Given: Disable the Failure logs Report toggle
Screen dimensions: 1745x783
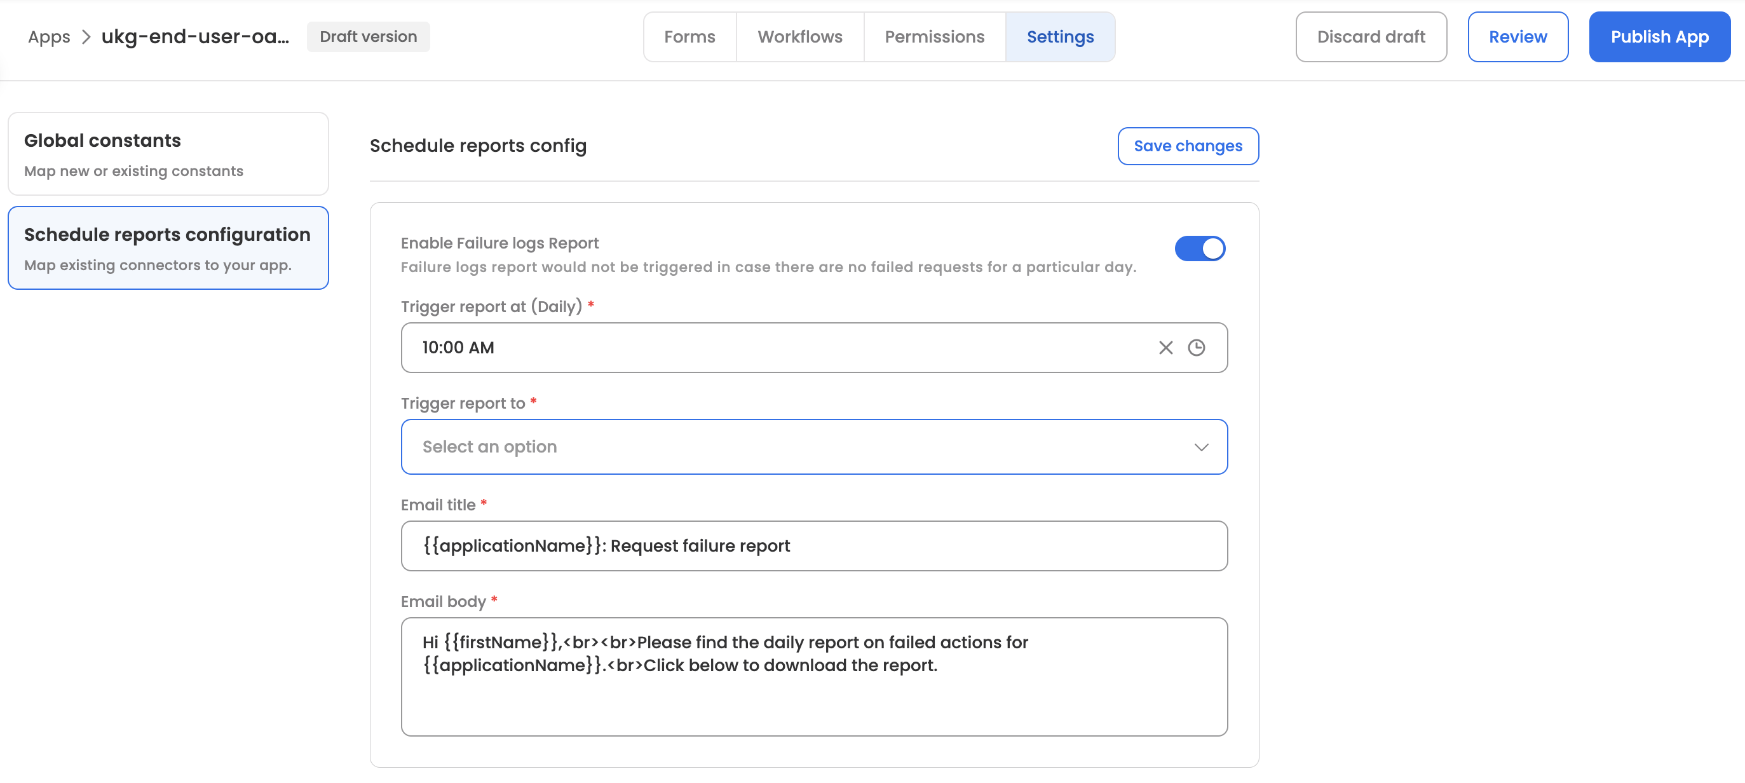Looking at the screenshot, I should (1200, 249).
